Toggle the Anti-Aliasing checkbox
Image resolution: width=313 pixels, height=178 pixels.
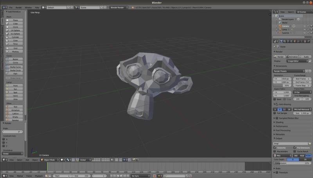click(x=275, y=104)
